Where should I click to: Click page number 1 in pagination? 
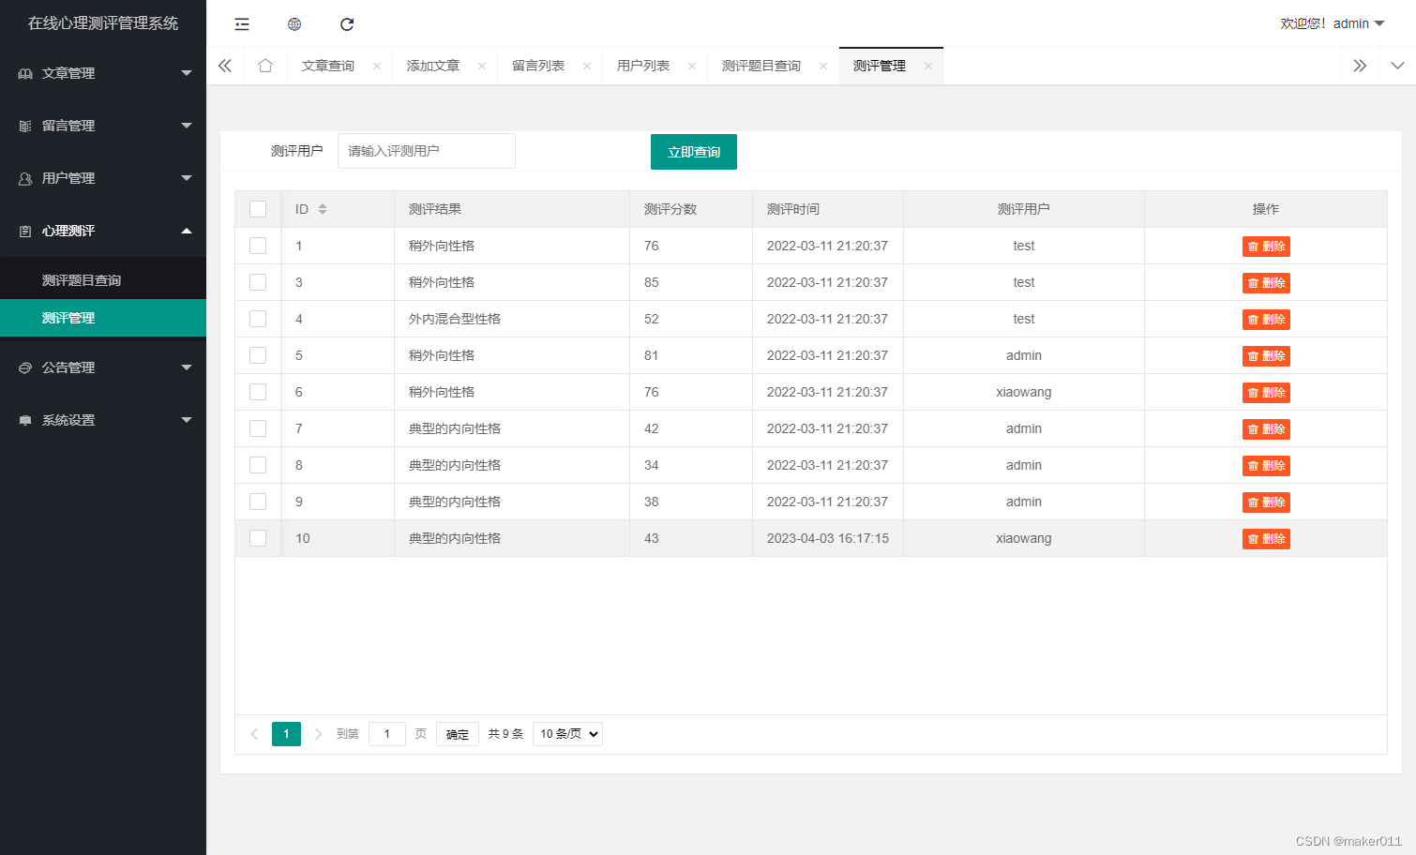286,734
